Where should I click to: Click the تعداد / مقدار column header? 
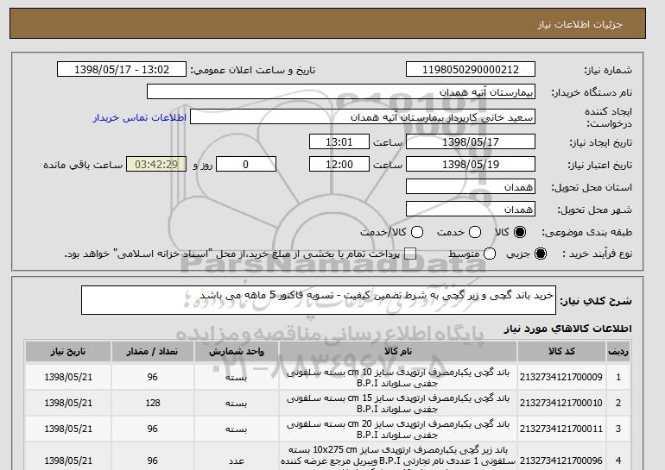(x=152, y=352)
